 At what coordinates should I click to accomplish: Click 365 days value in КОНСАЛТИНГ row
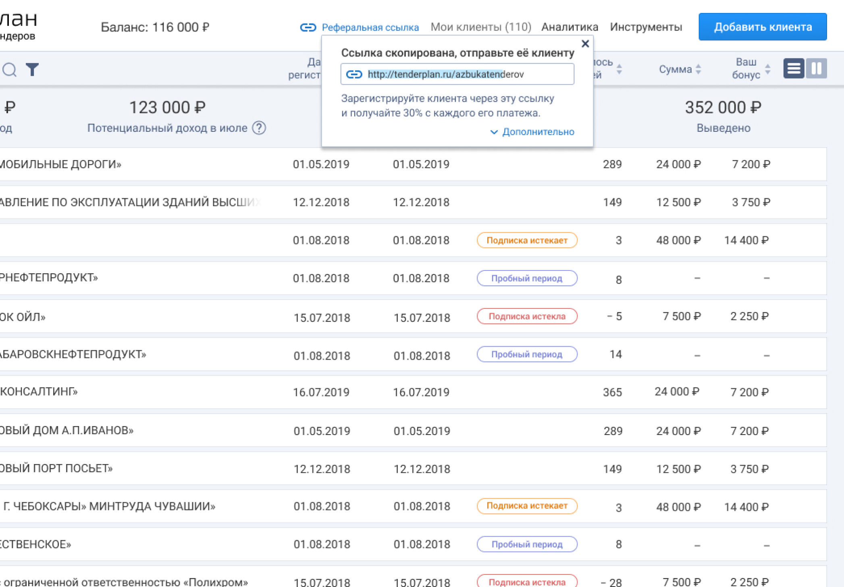tap(612, 392)
